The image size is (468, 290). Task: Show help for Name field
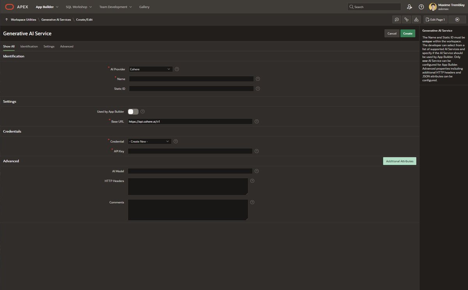[x=258, y=79]
